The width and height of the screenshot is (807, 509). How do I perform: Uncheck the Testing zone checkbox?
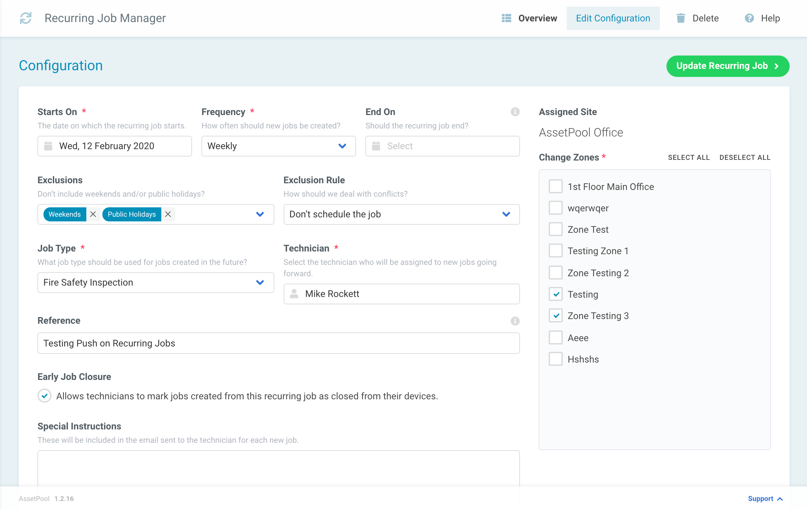point(556,294)
